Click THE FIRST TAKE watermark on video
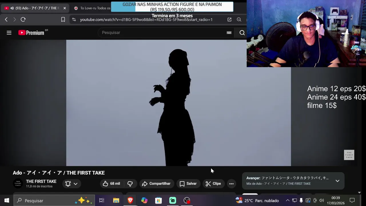Screen dimensions: 366x206 [349, 155]
